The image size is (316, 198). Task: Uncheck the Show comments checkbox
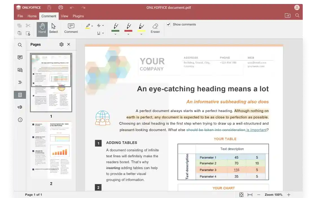tap(168, 24)
